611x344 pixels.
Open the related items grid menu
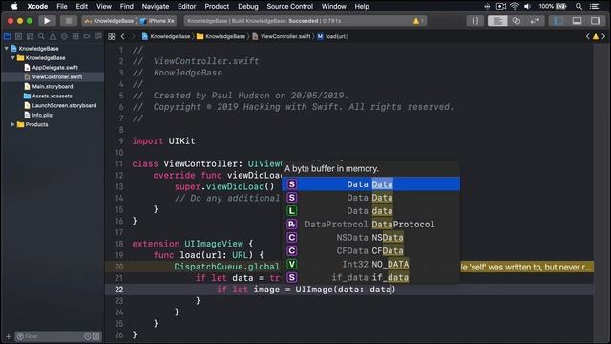[112, 36]
